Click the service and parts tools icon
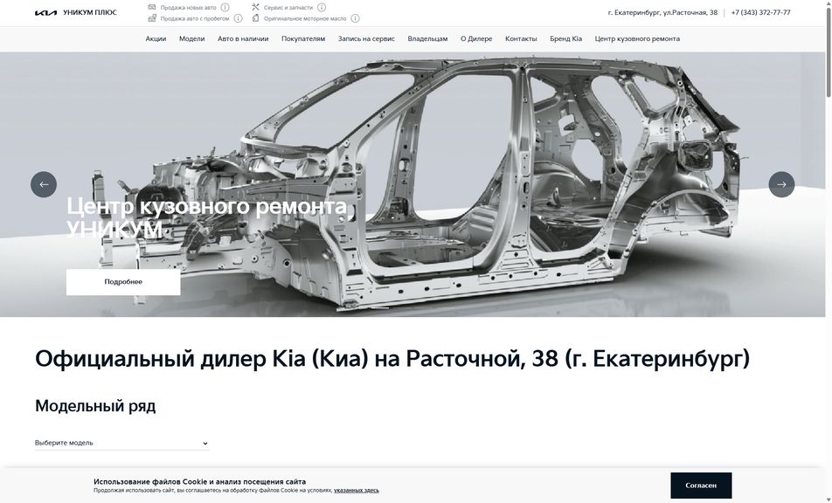This screenshot has height=503, width=832. pos(255,7)
